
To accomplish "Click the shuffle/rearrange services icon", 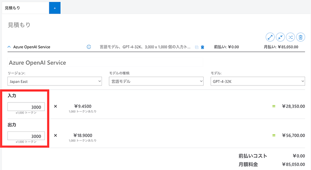I will click(x=290, y=37).
